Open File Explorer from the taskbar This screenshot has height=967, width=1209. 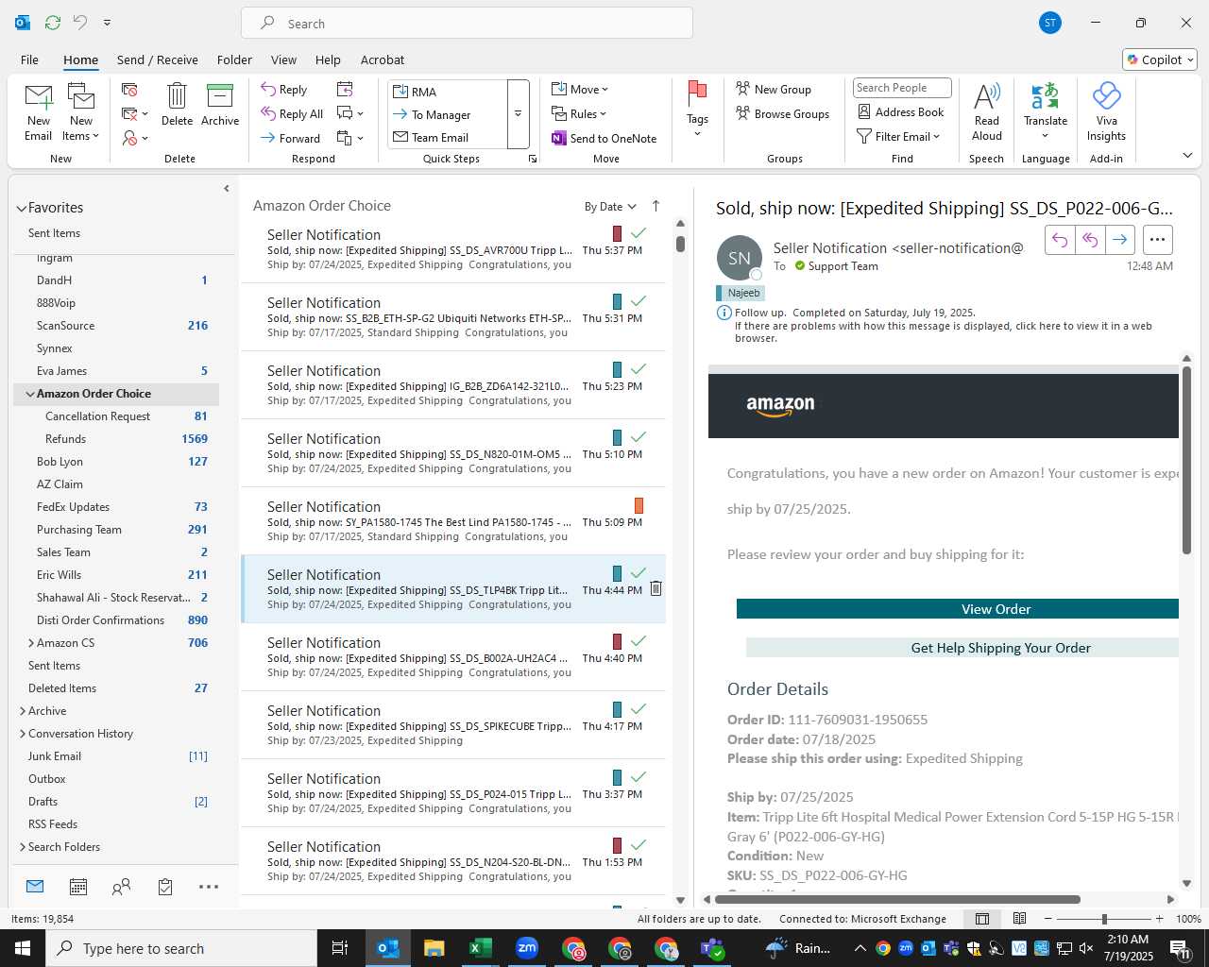click(434, 948)
